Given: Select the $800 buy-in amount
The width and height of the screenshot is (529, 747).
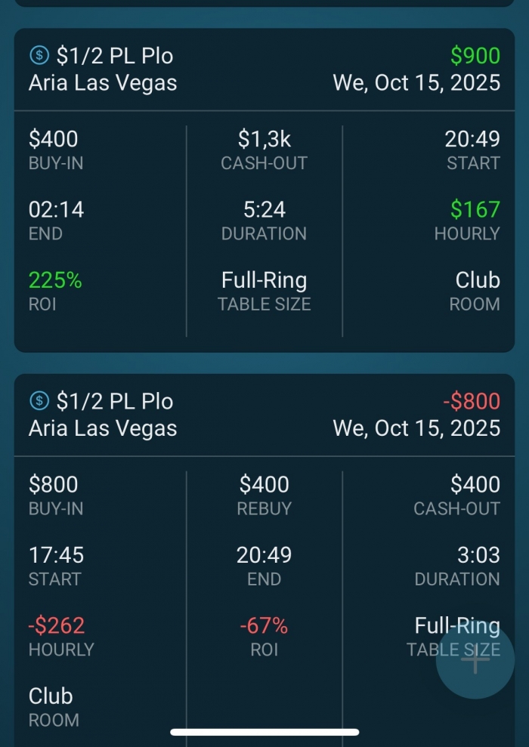Looking at the screenshot, I should coord(54,484).
